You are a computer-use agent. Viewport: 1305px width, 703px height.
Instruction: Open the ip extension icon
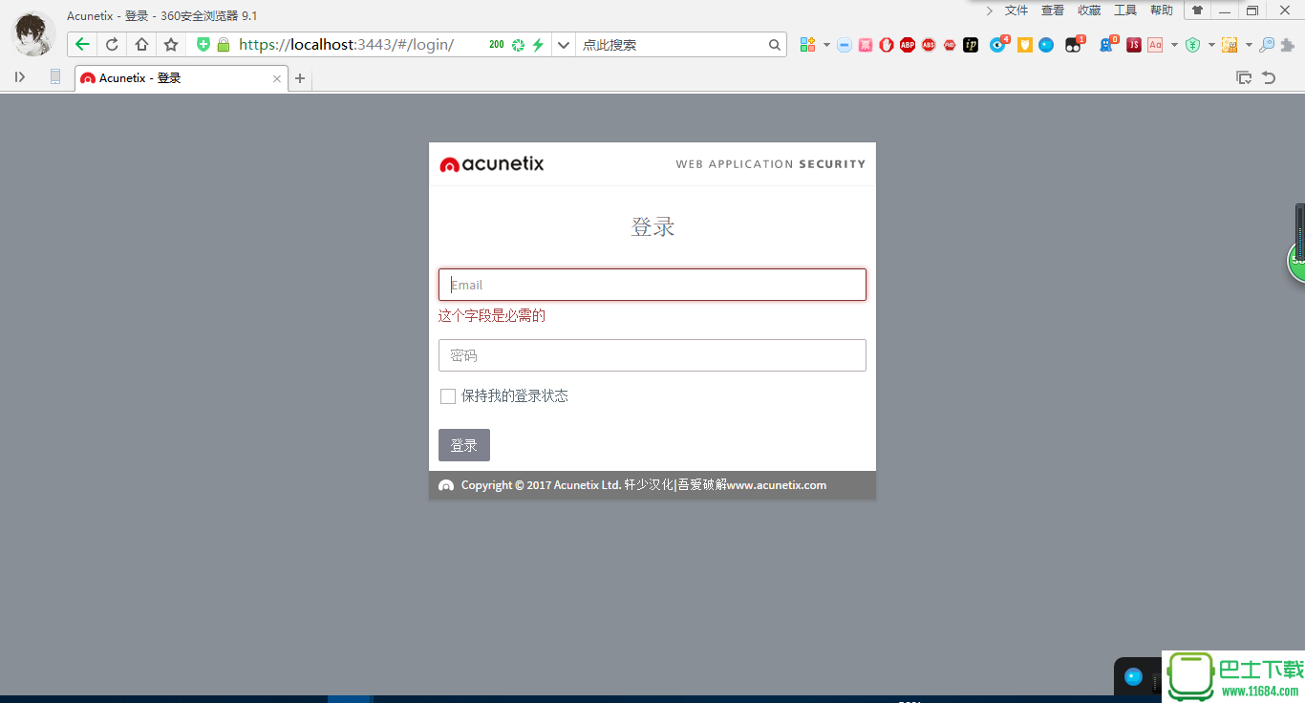point(971,45)
